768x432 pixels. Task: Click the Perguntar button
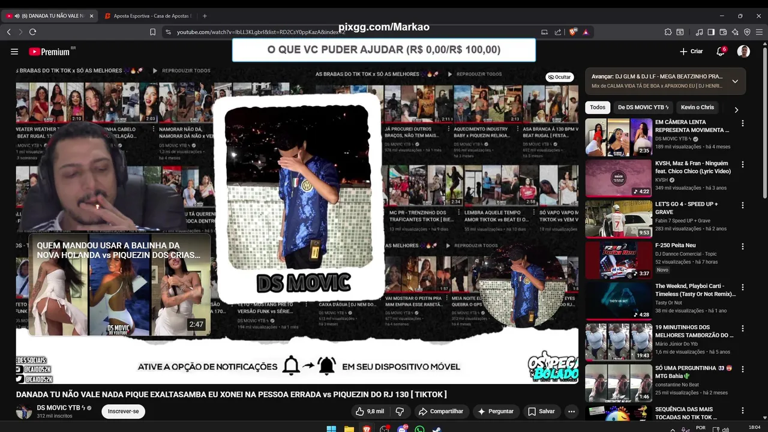coord(496,411)
